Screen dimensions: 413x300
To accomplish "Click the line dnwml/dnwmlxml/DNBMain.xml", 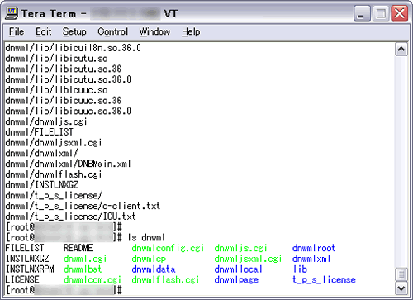I will [x=68, y=164].
